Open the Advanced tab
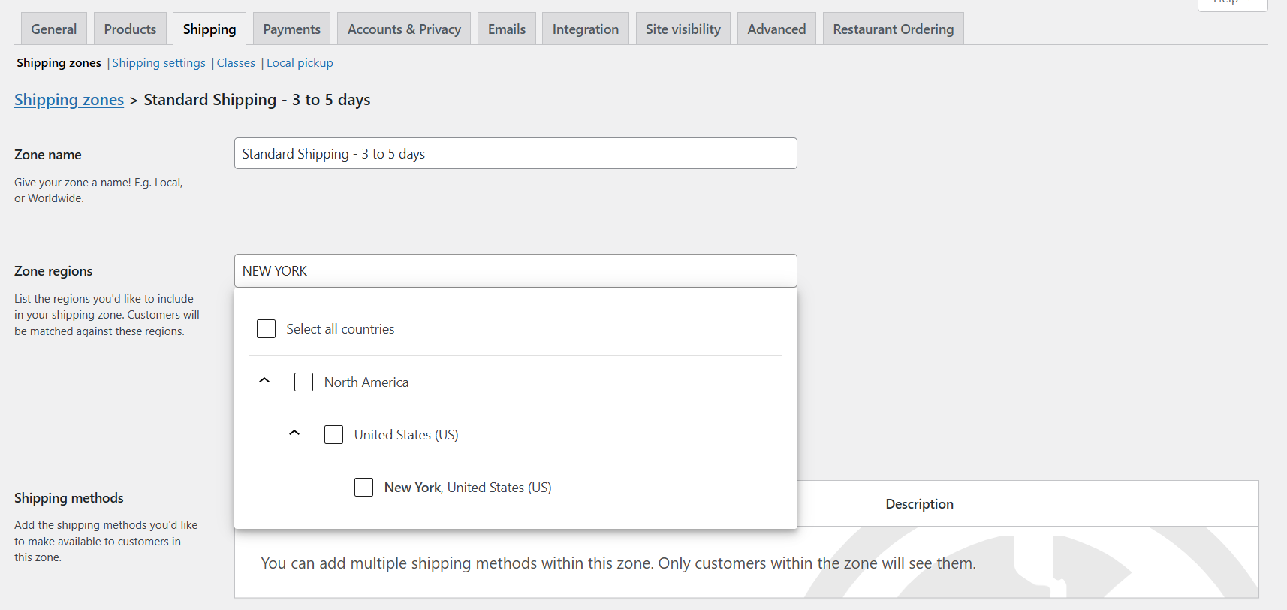This screenshot has height=610, width=1287. [x=776, y=29]
